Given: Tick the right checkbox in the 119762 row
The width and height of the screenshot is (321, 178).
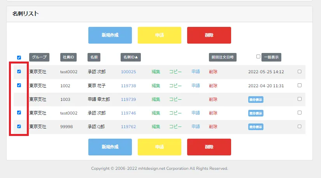Looking at the screenshot, I should click(x=300, y=126).
